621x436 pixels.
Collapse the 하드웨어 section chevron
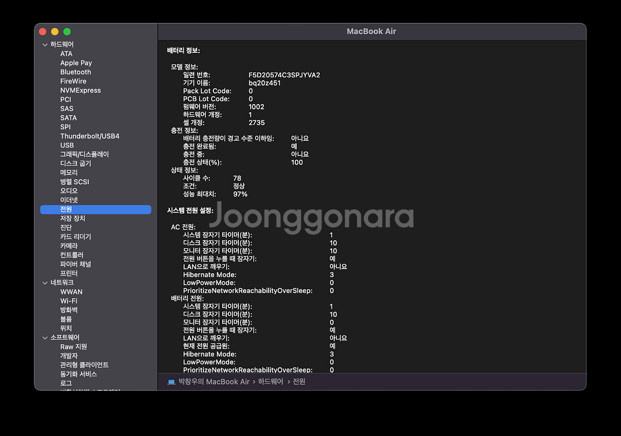(x=45, y=45)
